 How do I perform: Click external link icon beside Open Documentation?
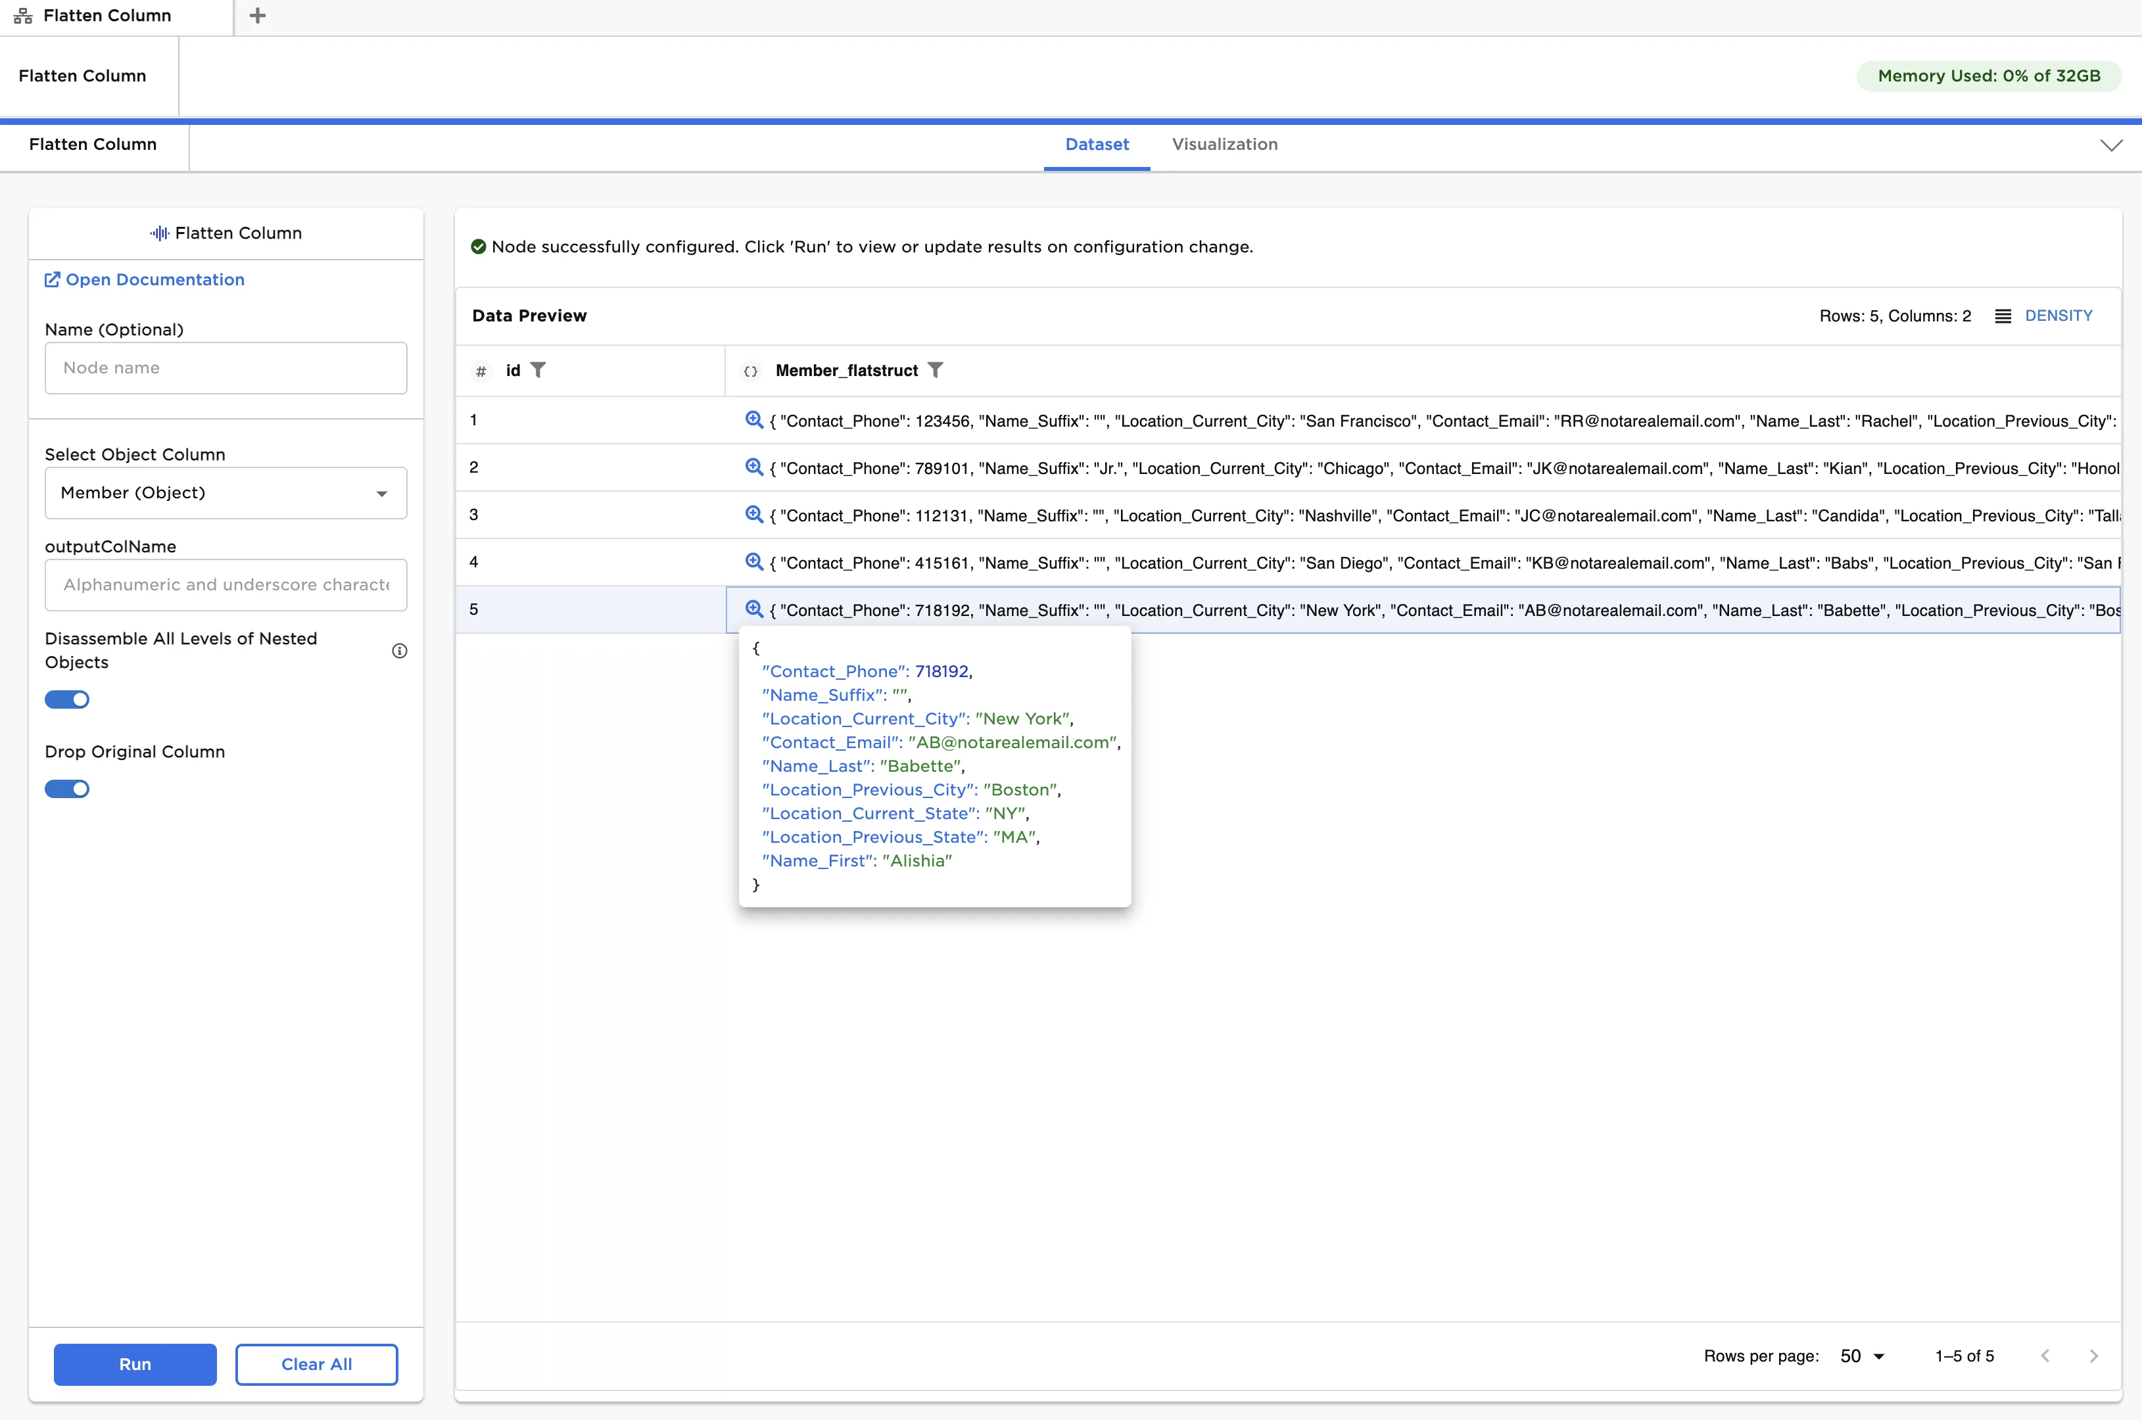click(53, 280)
